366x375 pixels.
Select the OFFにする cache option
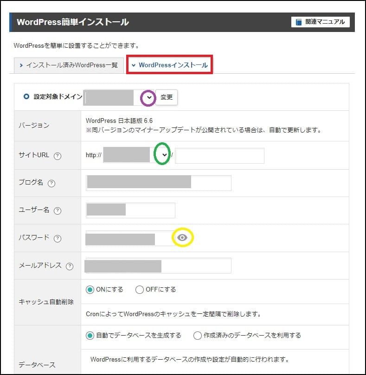[x=140, y=290]
